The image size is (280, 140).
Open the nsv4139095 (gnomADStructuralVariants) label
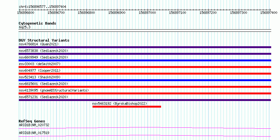point(54,90)
